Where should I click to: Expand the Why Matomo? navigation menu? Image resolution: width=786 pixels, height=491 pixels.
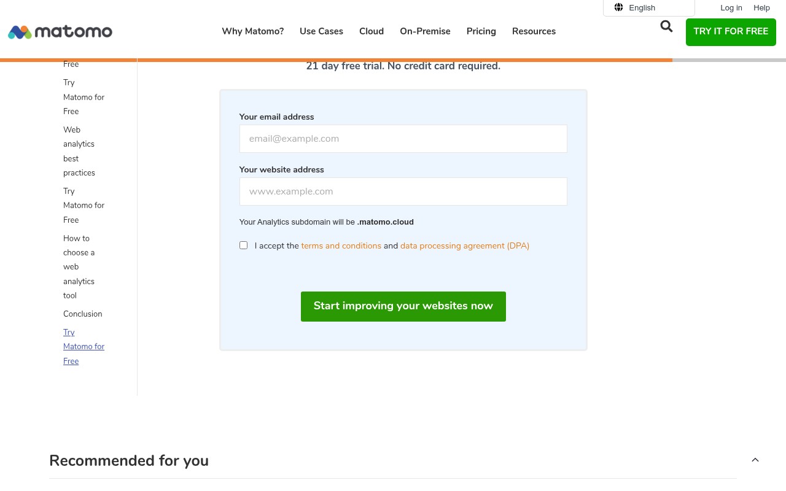pyautogui.click(x=252, y=31)
